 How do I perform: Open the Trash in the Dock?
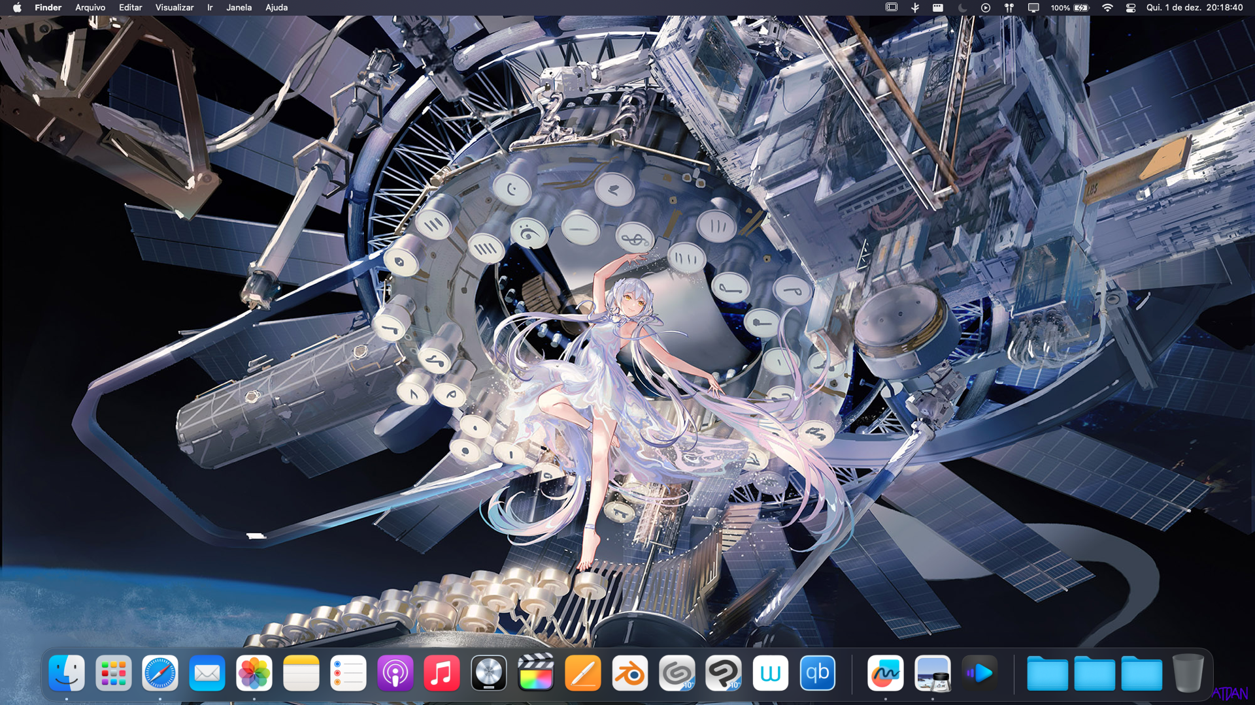coord(1188,673)
